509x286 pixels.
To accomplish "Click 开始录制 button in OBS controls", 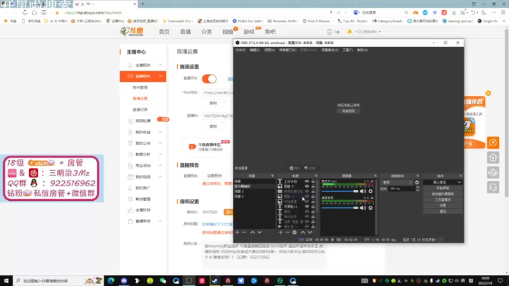I will click(443, 188).
